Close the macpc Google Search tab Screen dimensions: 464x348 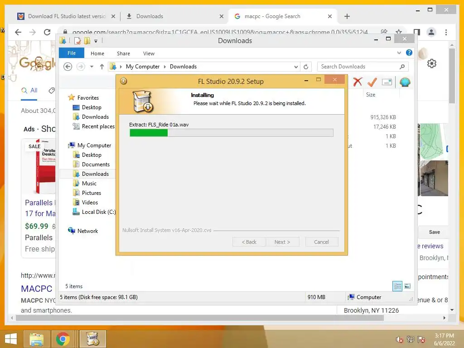pyautogui.click(x=330, y=17)
